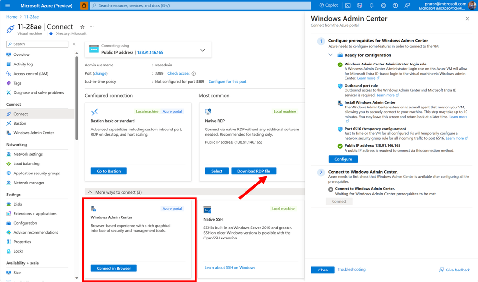Close the Windows Admin Center panel
The width and height of the screenshot is (478, 282).
(467, 19)
